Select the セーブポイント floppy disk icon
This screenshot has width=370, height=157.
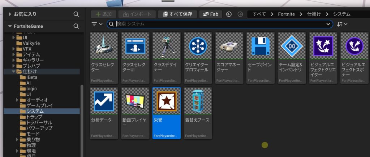pyautogui.click(x=261, y=46)
